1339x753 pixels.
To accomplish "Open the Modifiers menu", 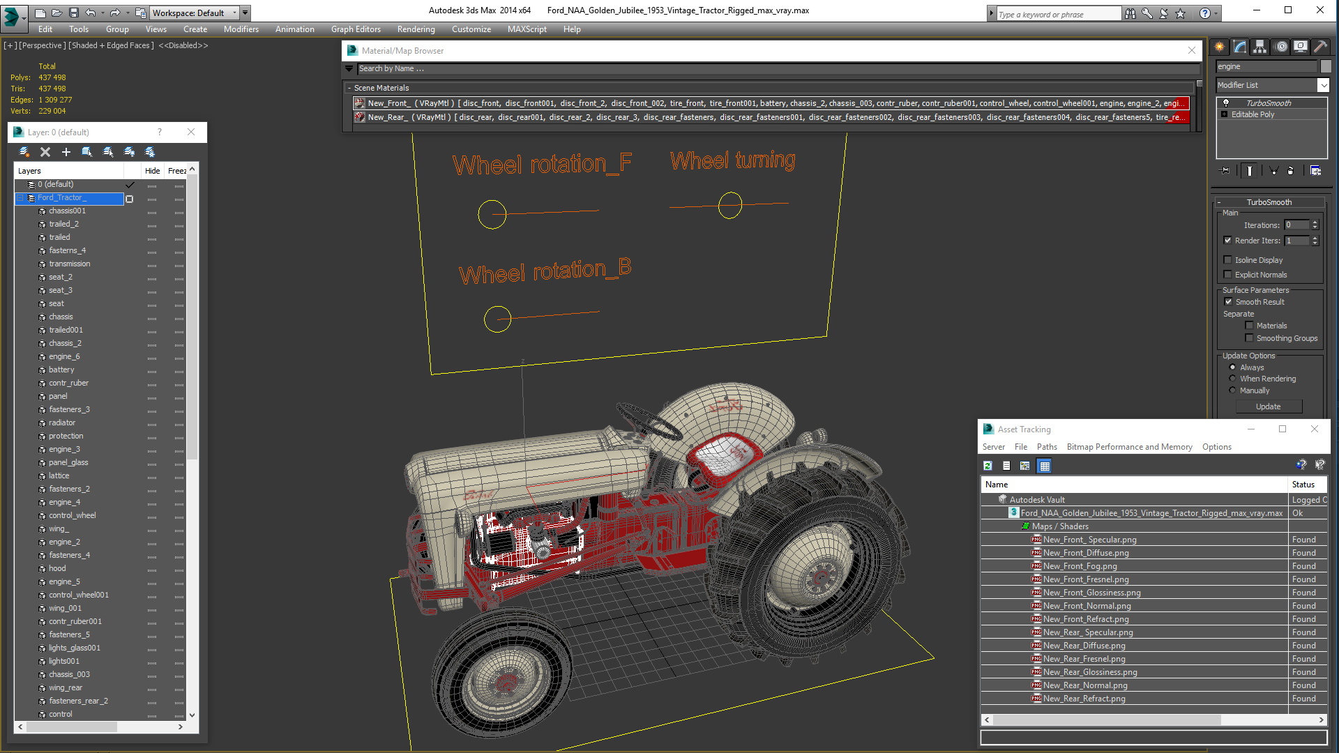I will point(241,29).
